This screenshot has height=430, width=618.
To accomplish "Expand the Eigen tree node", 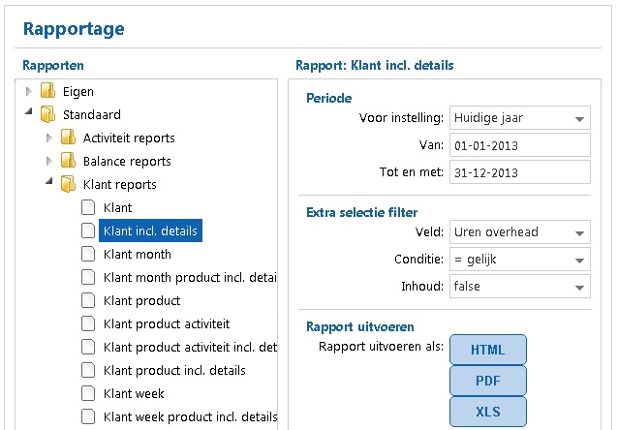I will click(x=28, y=92).
